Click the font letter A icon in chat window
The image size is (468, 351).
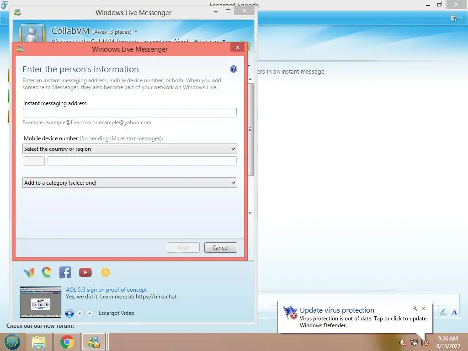tap(455, 312)
